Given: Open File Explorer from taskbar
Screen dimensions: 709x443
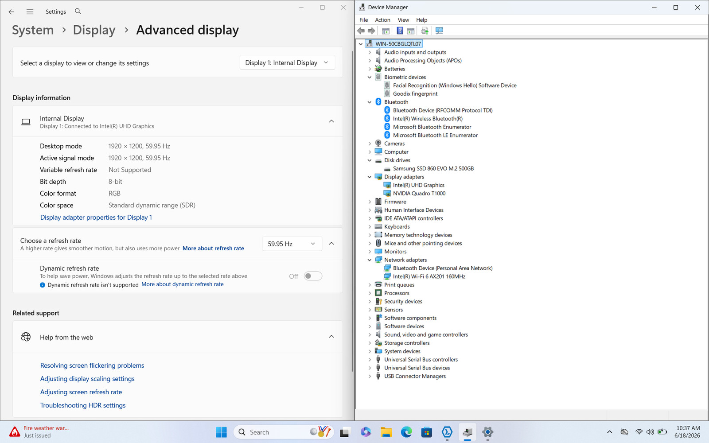Looking at the screenshot, I should (x=386, y=432).
